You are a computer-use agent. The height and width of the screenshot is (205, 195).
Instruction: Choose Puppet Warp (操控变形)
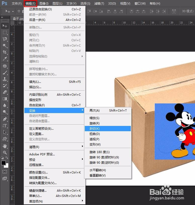[55, 100]
